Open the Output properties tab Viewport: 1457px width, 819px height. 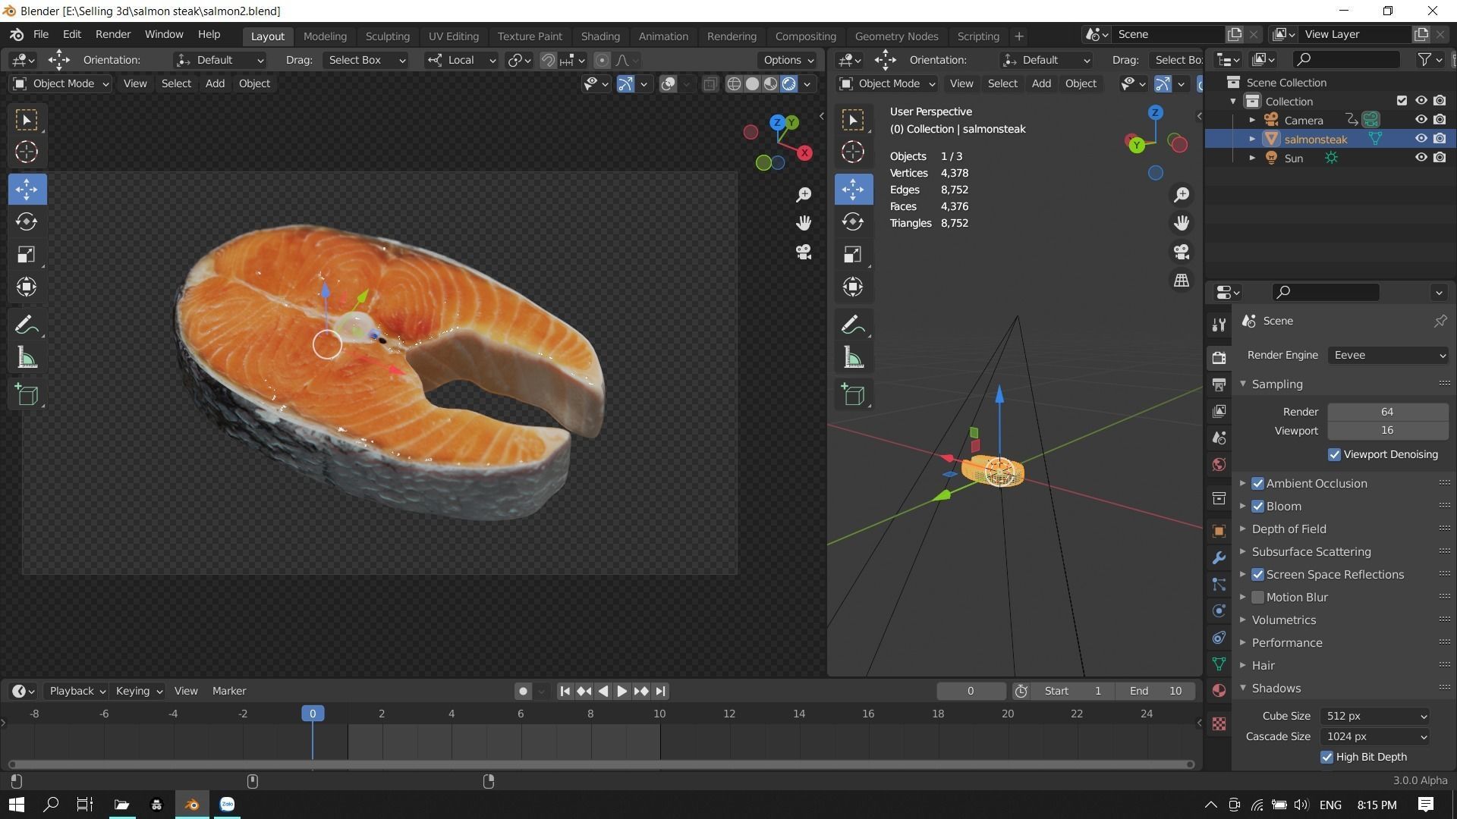click(x=1219, y=384)
